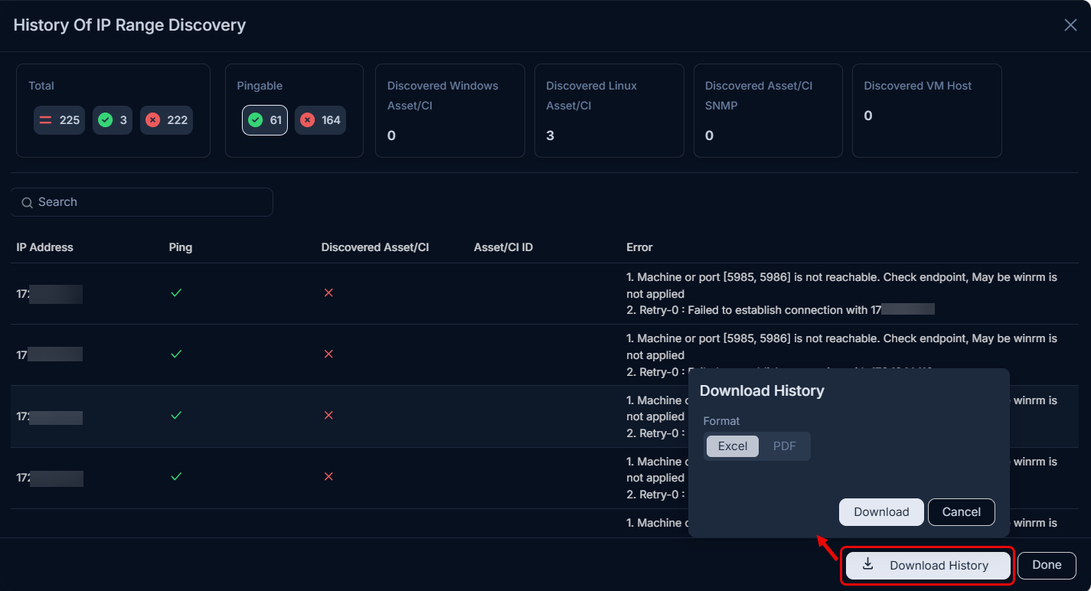This screenshot has width=1091, height=591.
Task: Filter by total count 225 chip
Action: 59,120
